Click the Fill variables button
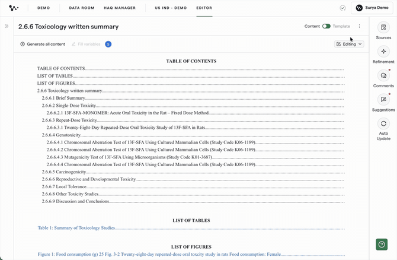Viewport: 397px width, 260px height. (86, 44)
